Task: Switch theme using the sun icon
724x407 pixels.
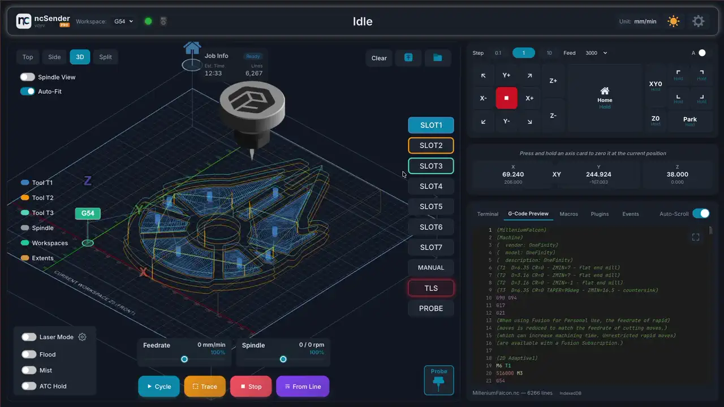Action: point(673,21)
